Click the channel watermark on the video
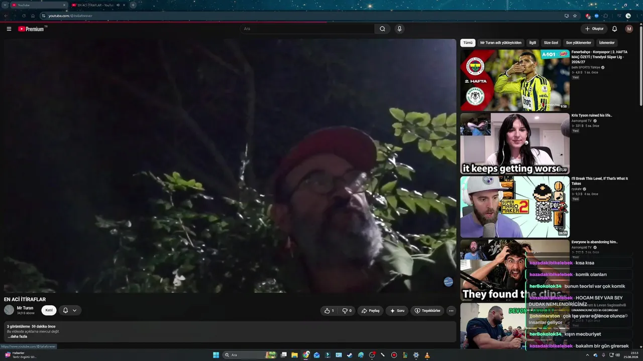This screenshot has width=643, height=361. 449,282
